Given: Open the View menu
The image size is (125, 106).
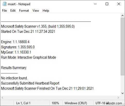Looking at the screenshot, I should click(x=36, y=11).
